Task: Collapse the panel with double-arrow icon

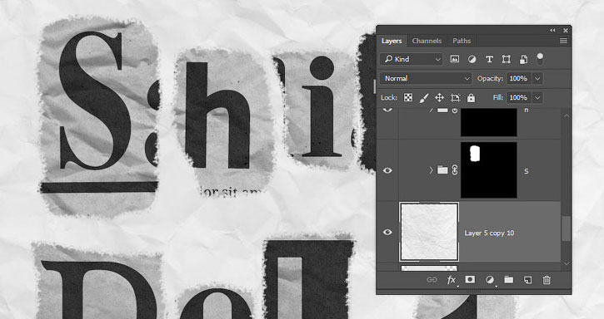Action: (x=553, y=31)
